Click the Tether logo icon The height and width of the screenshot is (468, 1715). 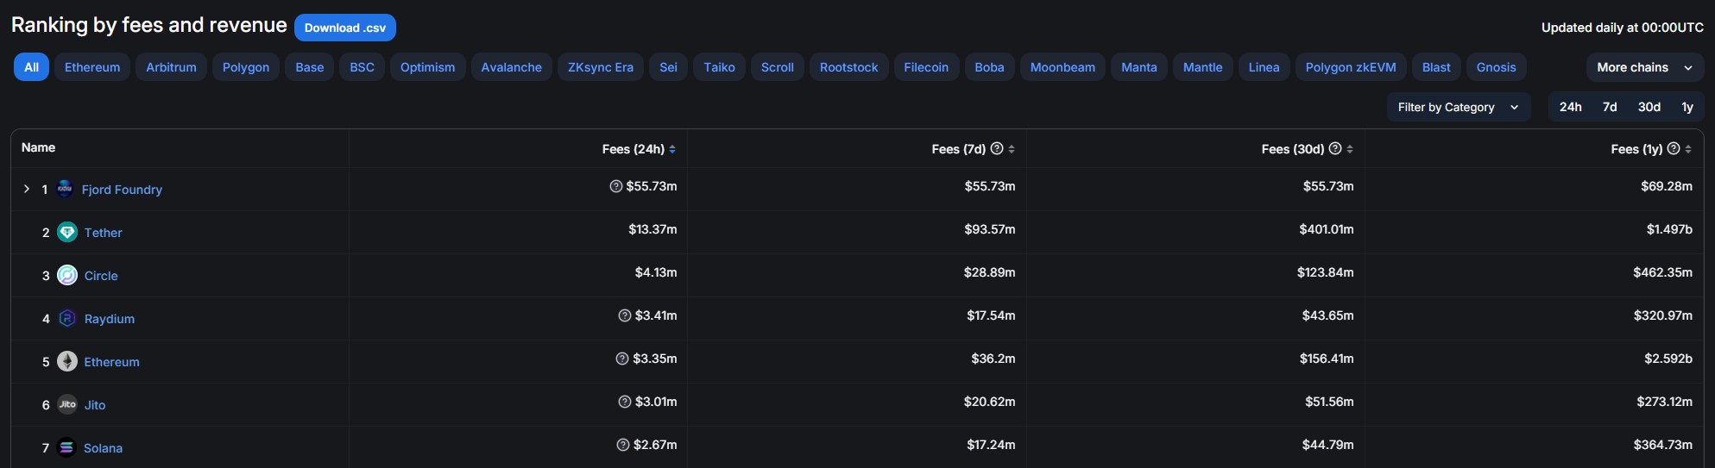(x=67, y=232)
